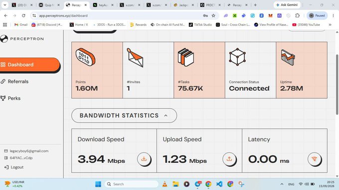Go back in the browser

pyautogui.click(x=6, y=15)
